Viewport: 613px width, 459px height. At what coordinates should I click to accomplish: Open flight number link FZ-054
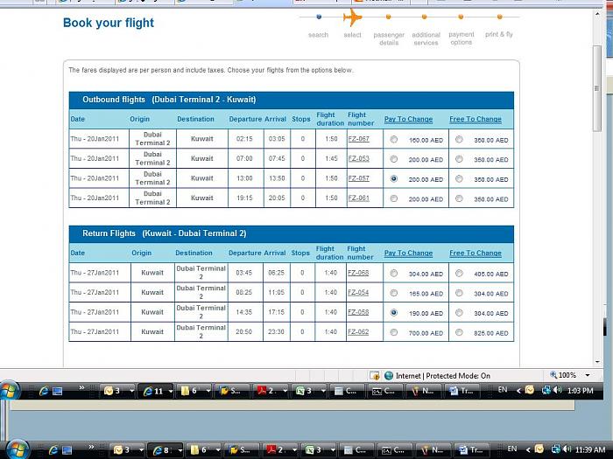pos(358,292)
